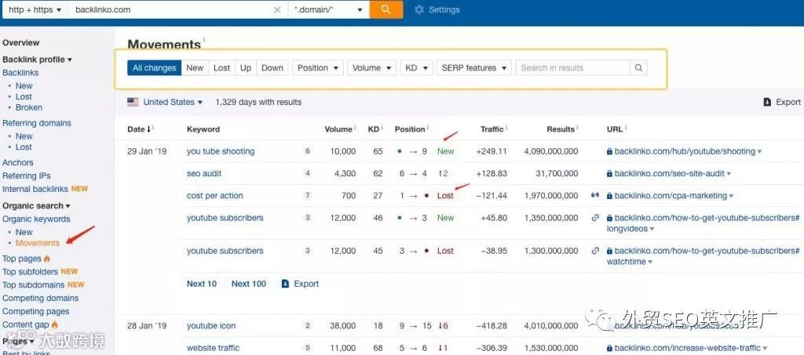Open Top subdomains in the sidebar

click(x=33, y=284)
